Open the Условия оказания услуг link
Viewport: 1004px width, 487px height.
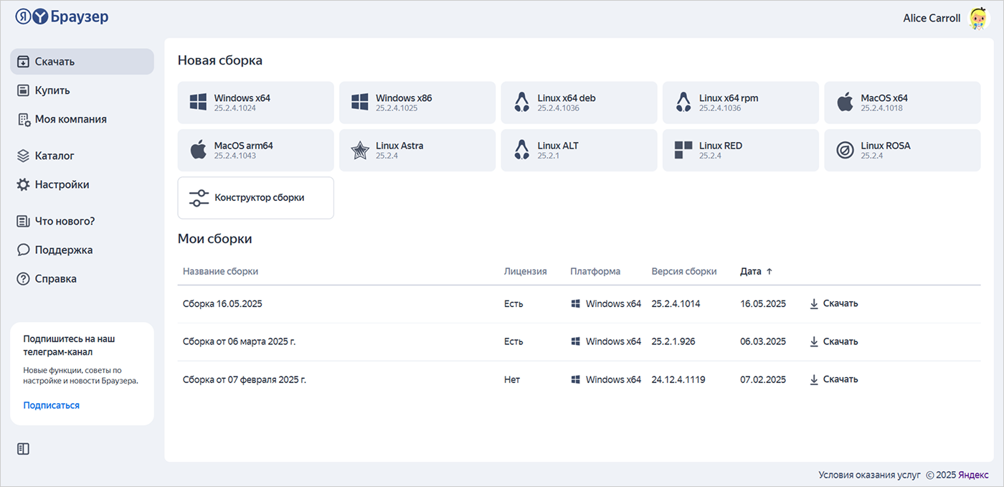(x=868, y=475)
